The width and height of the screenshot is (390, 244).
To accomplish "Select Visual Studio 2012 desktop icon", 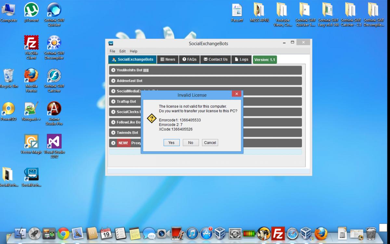I will pyautogui.click(x=54, y=146).
